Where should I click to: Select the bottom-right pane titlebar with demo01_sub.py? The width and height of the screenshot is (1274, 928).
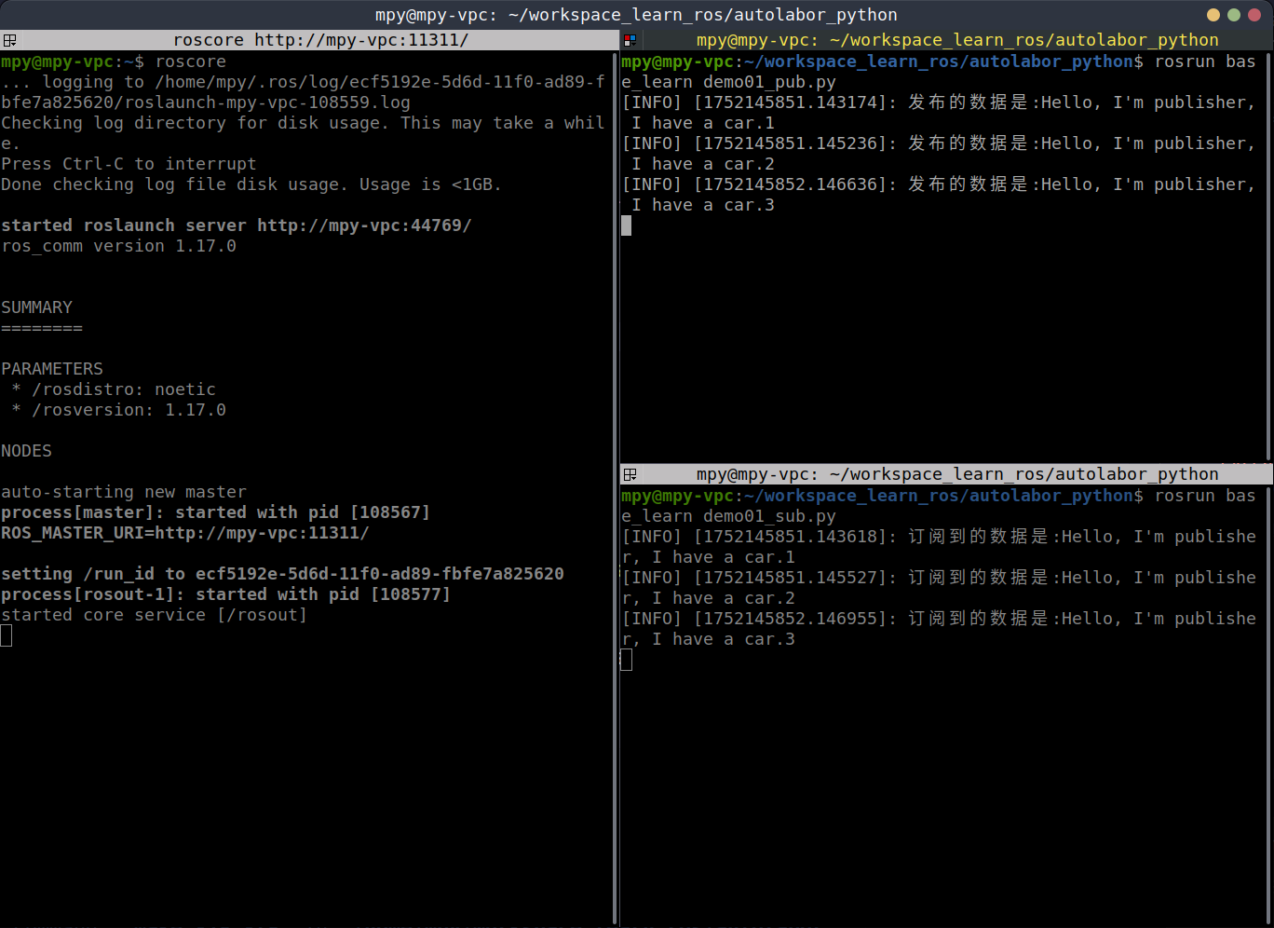click(x=946, y=474)
